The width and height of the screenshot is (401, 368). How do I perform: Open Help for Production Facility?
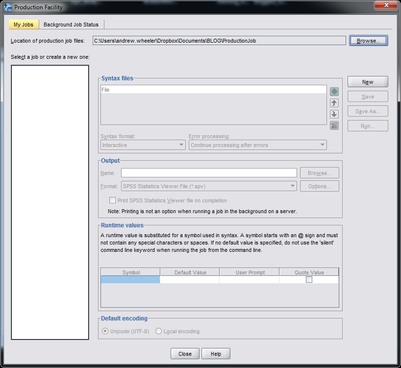point(216,354)
